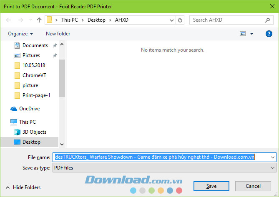
Task: Expand the chevron after Desktop breadcrumb
Action: pyautogui.click(x=110, y=20)
